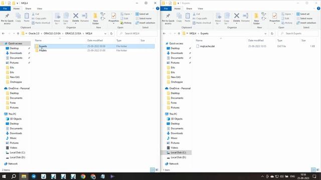The height and width of the screenshot is (180, 321).
Task: Open Network in the right window sidebar
Action: pos(174,163)
